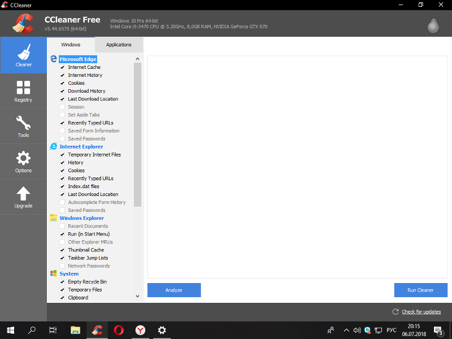The image size is (452, 339).
Task: Click the Internet Explorer group icon
Action: [53, 146]
